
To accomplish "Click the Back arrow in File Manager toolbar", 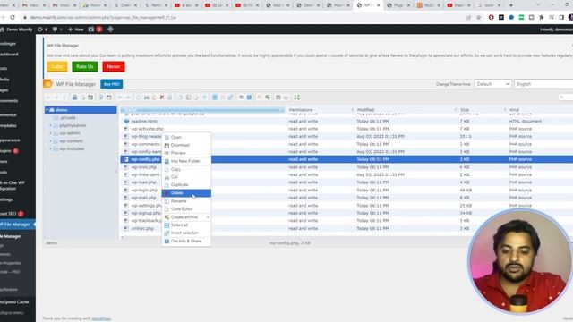I will [x=48, y=97].
